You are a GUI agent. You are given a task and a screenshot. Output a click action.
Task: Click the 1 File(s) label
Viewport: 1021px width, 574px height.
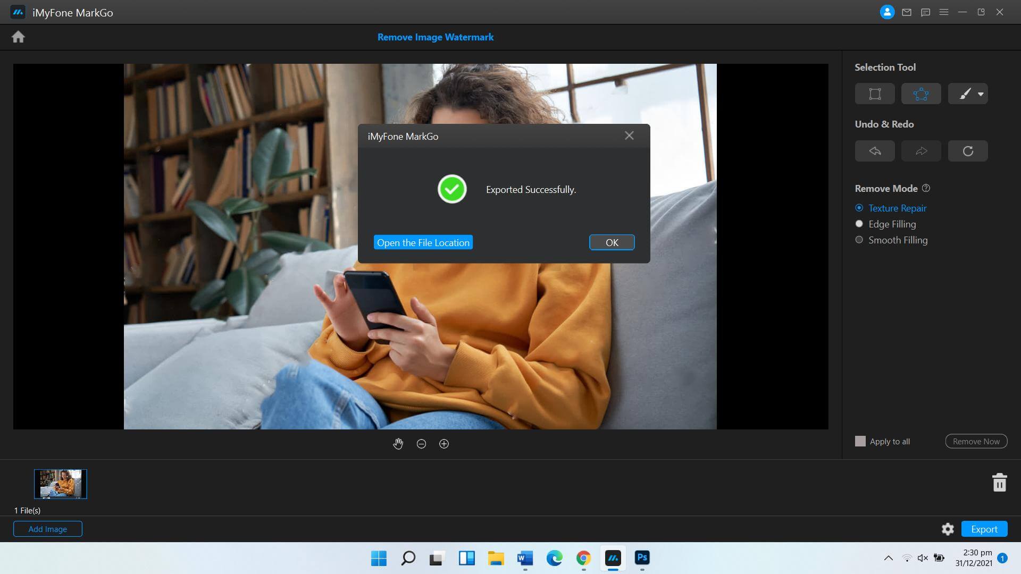tap(27, 510)
